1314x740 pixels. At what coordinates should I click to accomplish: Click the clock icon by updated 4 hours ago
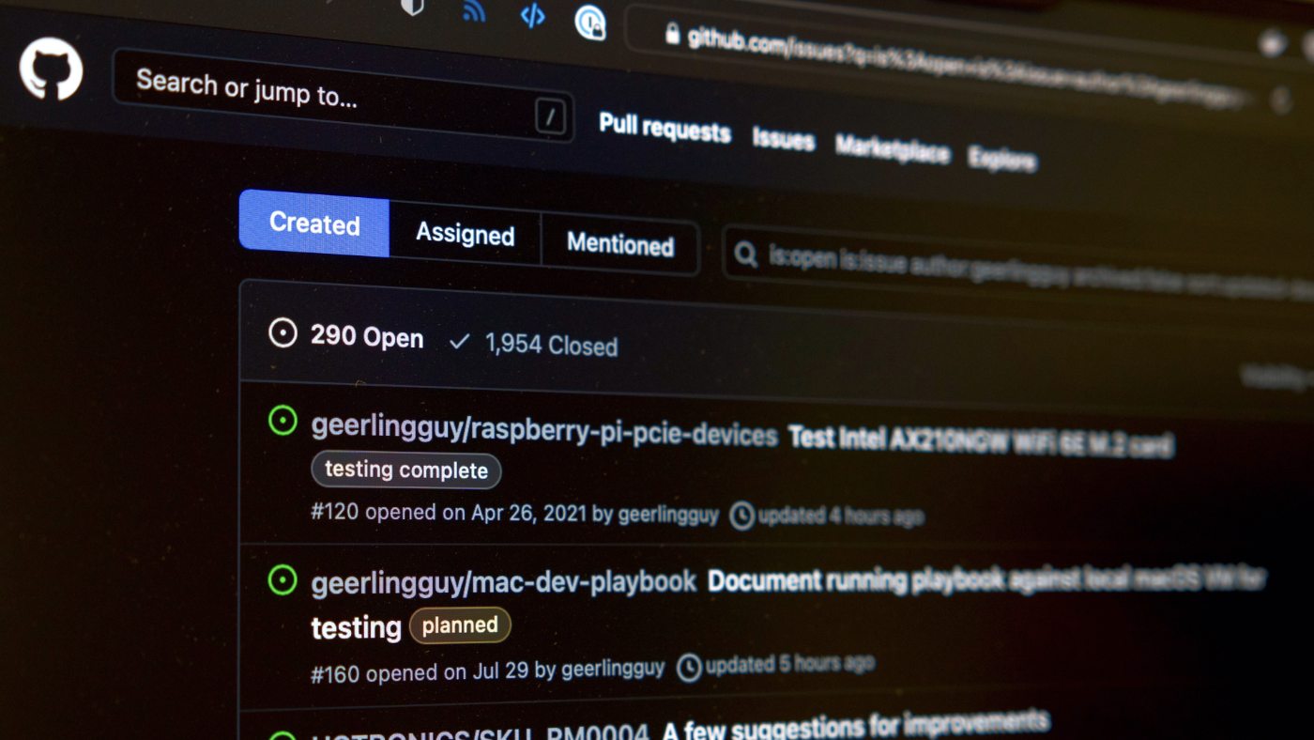pyautogui.click(x=742, y=516)
